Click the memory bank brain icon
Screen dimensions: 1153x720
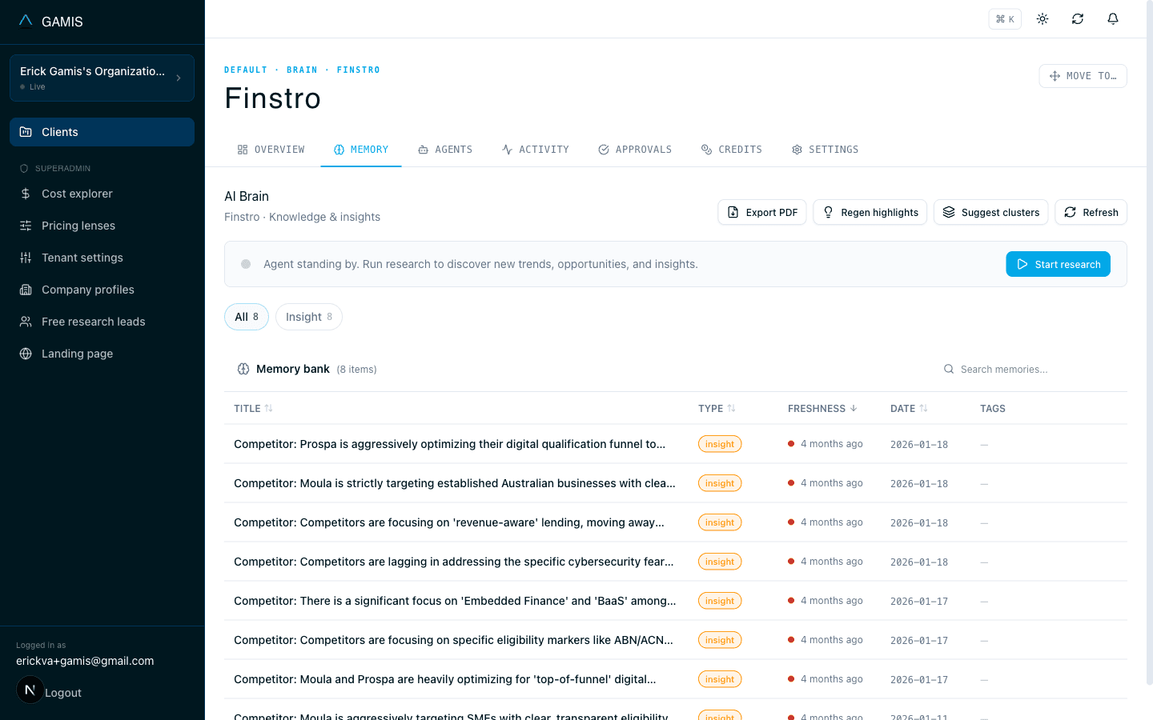click(x=243, y=369)
